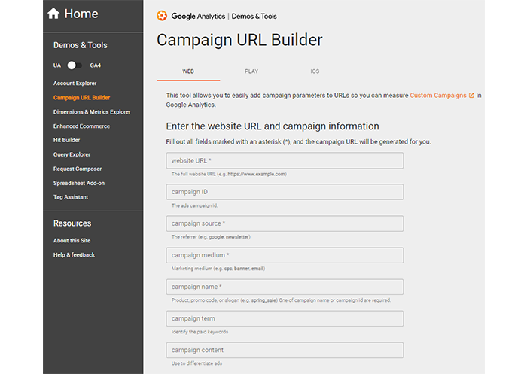527x374 pixels.
Task: Click into the campaign medium field
Action: pyautogui.click(x=285, y=255)
